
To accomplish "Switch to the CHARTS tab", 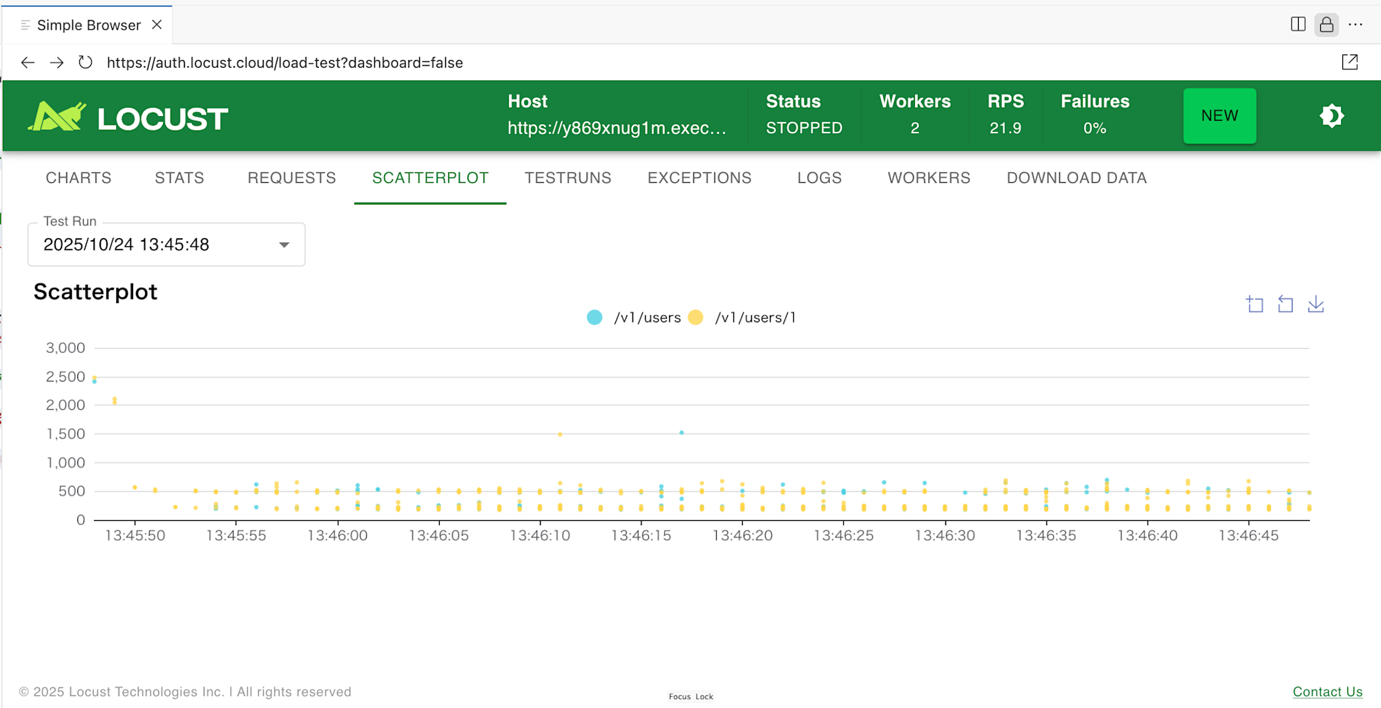I will point(78,178).
